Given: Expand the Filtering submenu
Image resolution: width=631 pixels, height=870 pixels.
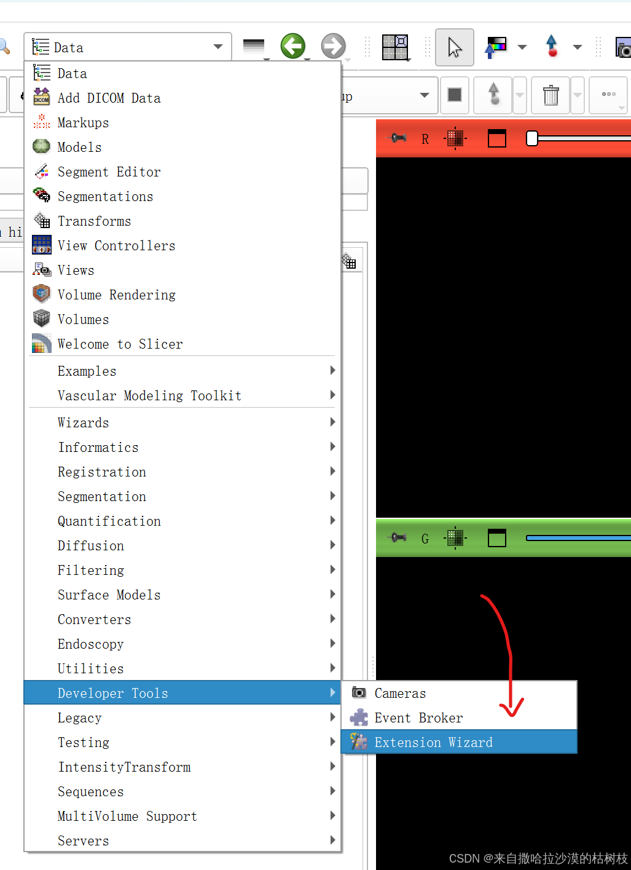Looking at the screenshot, I should click(182, 570).
